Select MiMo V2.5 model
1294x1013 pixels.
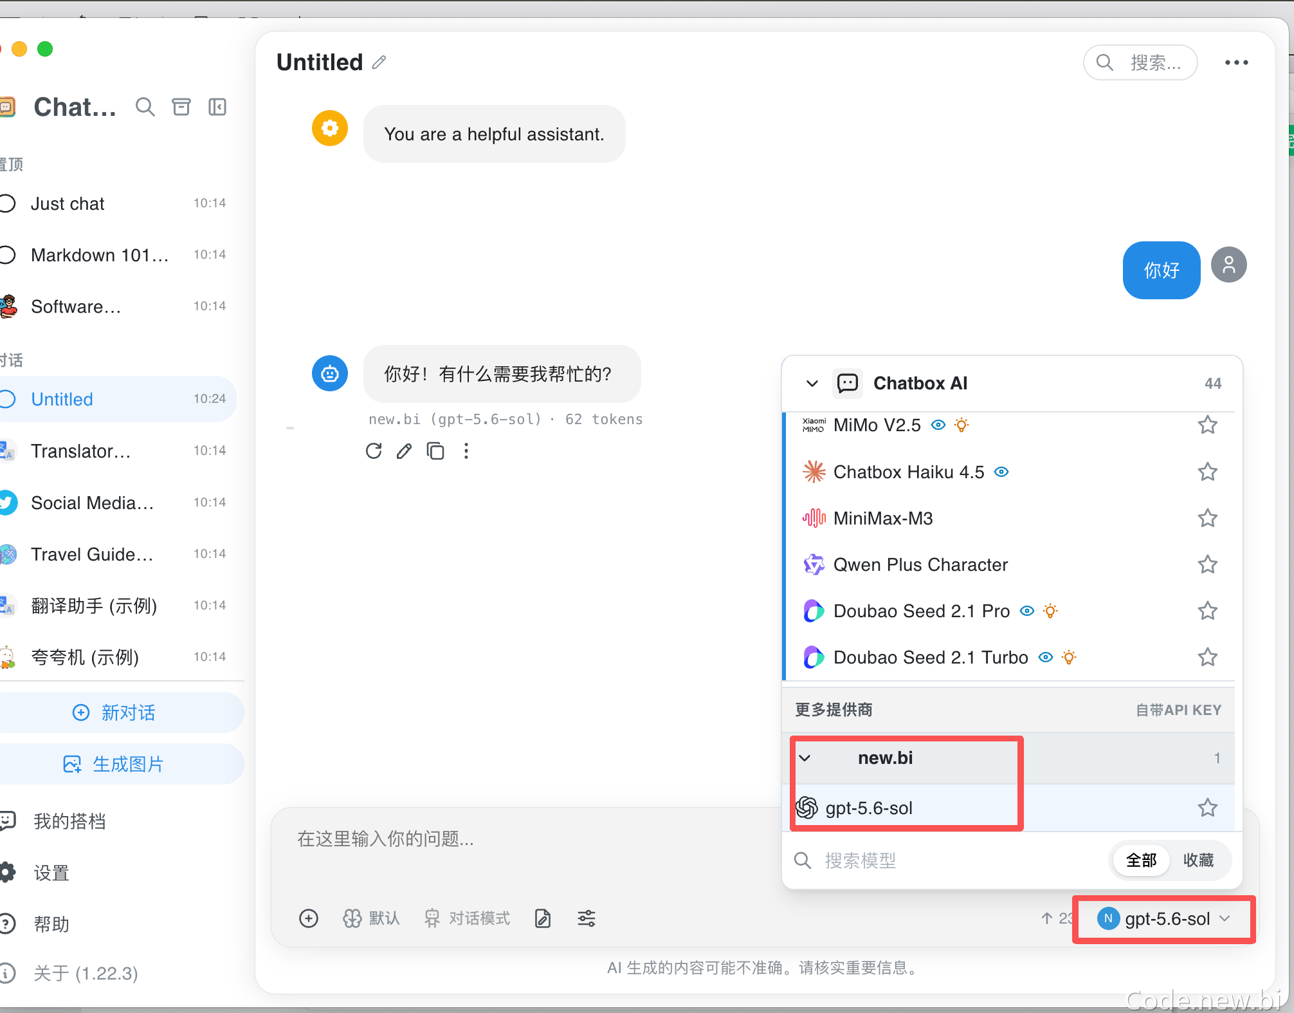point(1008,425)
